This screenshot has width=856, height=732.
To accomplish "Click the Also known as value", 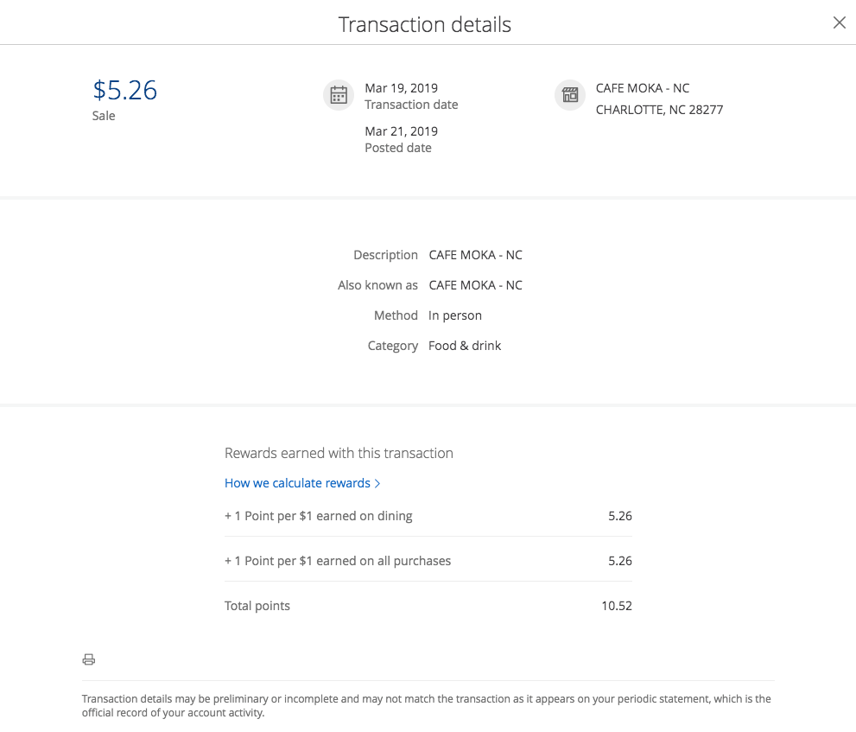I will pos(475,285).
